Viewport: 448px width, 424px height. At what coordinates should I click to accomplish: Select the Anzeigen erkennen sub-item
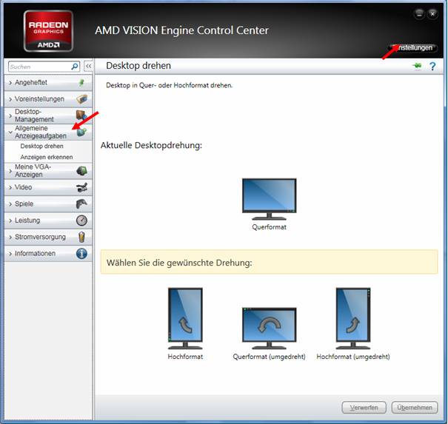pyautogui.click(x=47, y=157)
